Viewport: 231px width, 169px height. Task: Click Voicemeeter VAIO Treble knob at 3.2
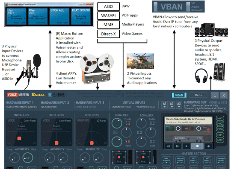pos(117,123)
